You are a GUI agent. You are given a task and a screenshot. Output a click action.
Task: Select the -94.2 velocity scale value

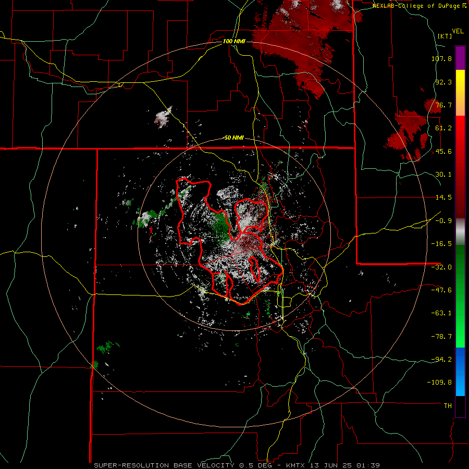[x=441, y=359]
